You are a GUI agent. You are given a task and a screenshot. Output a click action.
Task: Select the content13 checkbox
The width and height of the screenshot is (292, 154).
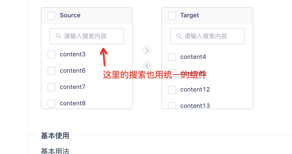tap(172, 106)
